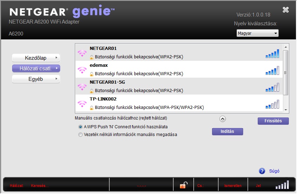Click the WiFi icon beside edemax
This screenshot has height=194, width=297.
pyautogui.click(x=82, y=70)
